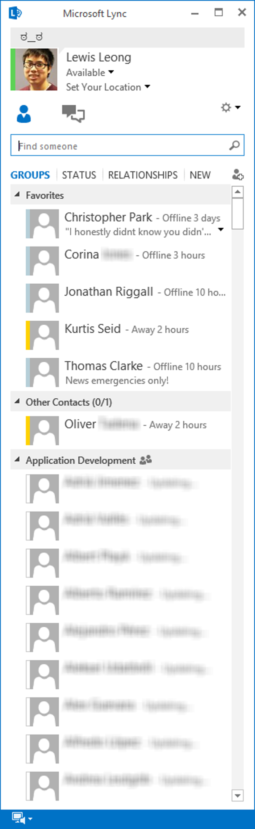Click the distribution group icon beside Application Development
This screenshot has height=829, width=255.
coord(146,460)
